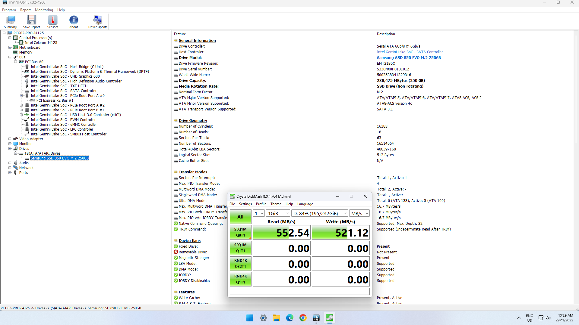Launch Google Chrome from taskbar

[x=303, y=318]
